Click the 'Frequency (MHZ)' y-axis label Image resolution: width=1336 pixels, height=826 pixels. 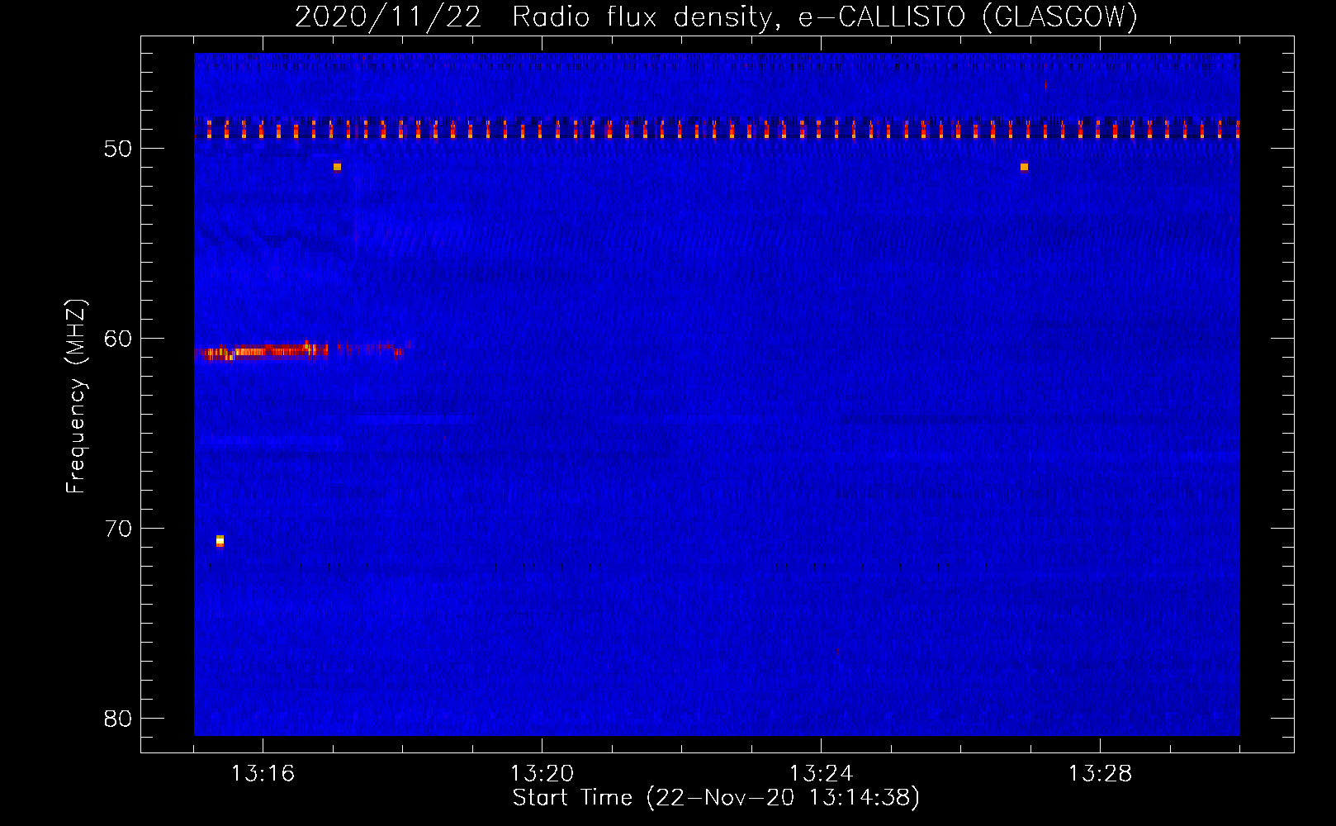[x=76, y=396]
